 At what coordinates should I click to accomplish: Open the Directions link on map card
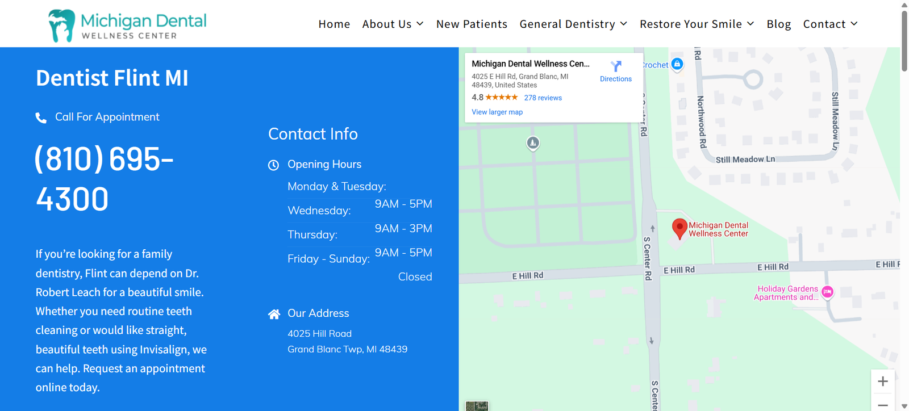[x=616, y=79]
